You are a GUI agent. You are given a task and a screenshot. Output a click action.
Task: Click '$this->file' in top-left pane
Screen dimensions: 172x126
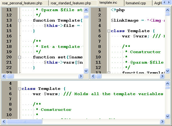tap(59, 26)
